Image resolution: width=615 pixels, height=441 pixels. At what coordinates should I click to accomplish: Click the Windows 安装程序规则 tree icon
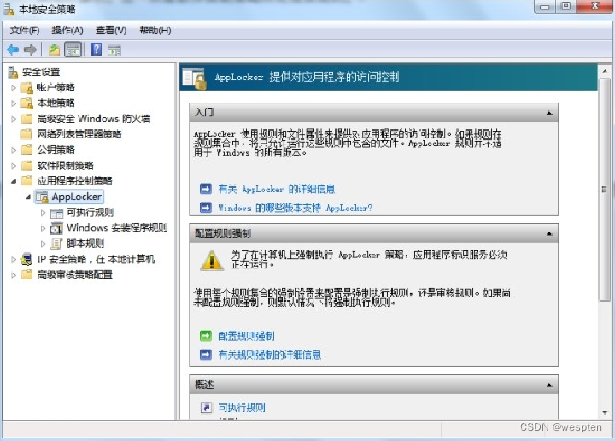tap(57, 228)
